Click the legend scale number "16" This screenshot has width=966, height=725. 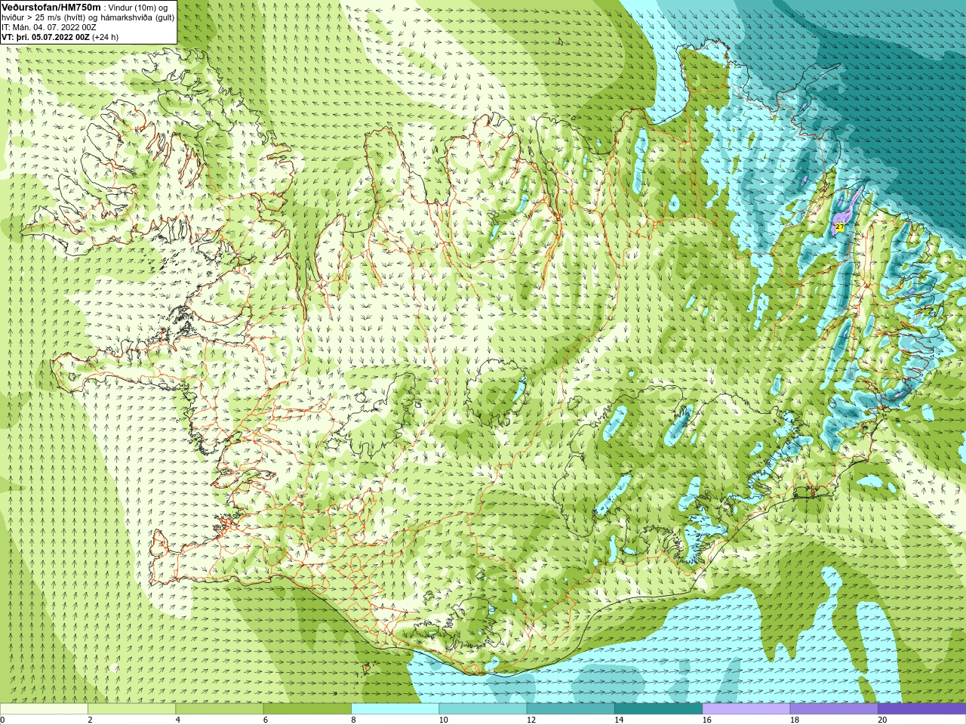(706, 720)
